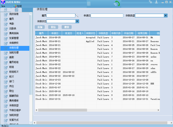Click the "cvxcvx" reason cell
The image size is (173, 127).
(x=155, y=64)
